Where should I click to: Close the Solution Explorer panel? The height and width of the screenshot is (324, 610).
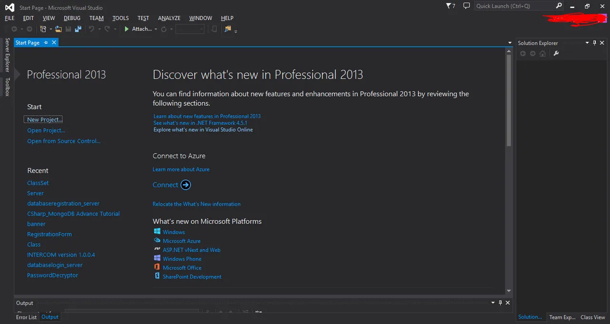[x=602, y=43]
